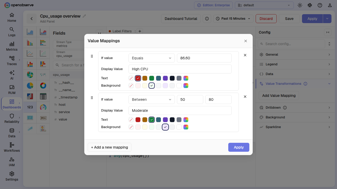Close the Value Mappings dialog
This screenshot has width=337, height=189.
[246, 41]
